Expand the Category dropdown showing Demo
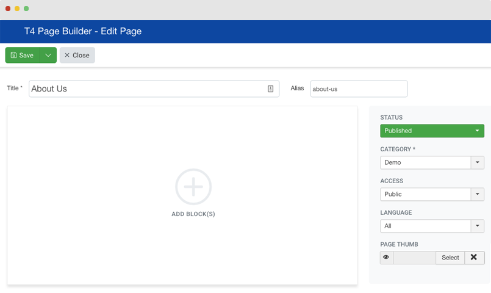 tap(432, 162)
